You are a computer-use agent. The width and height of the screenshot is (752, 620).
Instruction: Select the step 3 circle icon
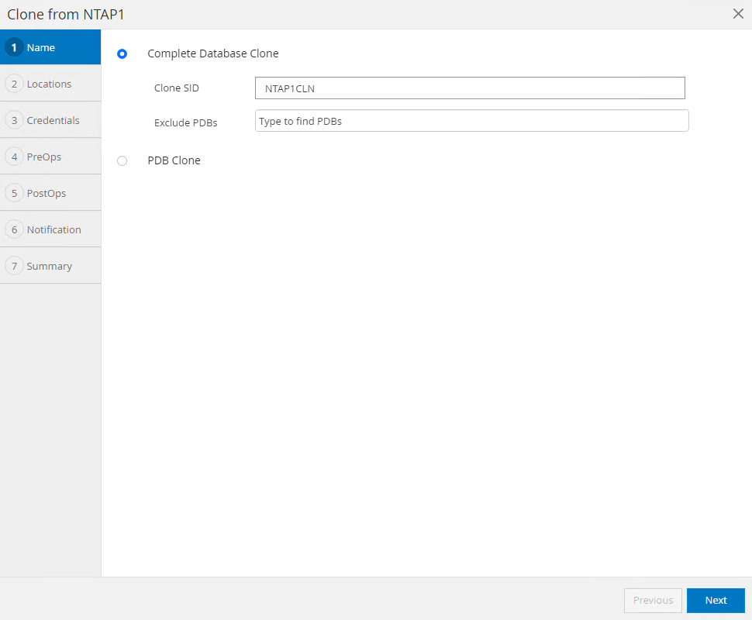[14, 120]
